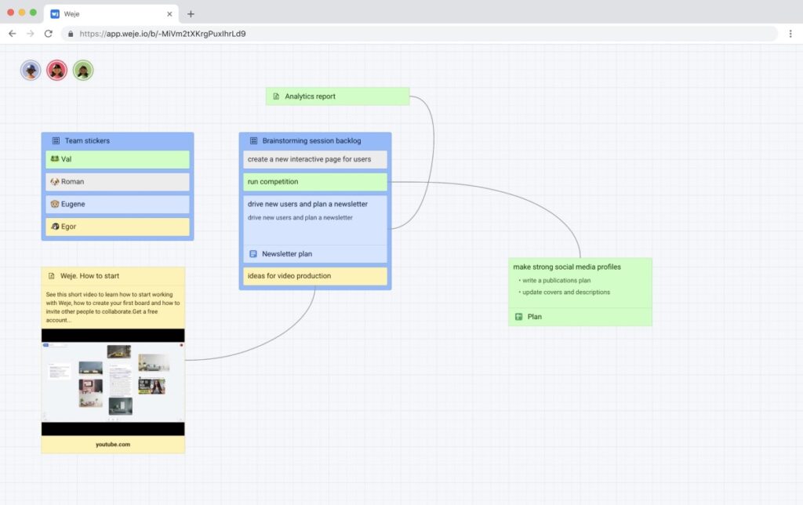Screen dimensions: 803x505
Task: Select the yellow Egor sticker card
Action: tap(118, 227)
